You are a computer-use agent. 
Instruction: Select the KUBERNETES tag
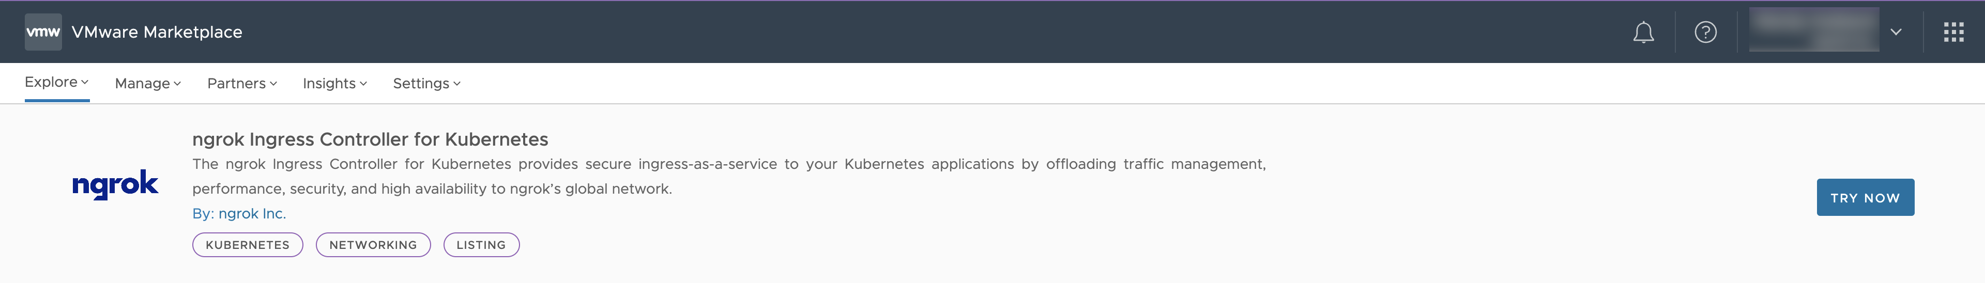click(248, 245)
